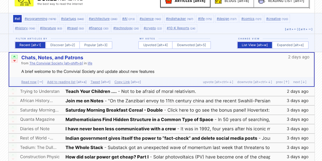Image resolution: width=322 pixels, height=161 pixels.
Task: Show my Upvoted articles
Action: click(155, 45)
